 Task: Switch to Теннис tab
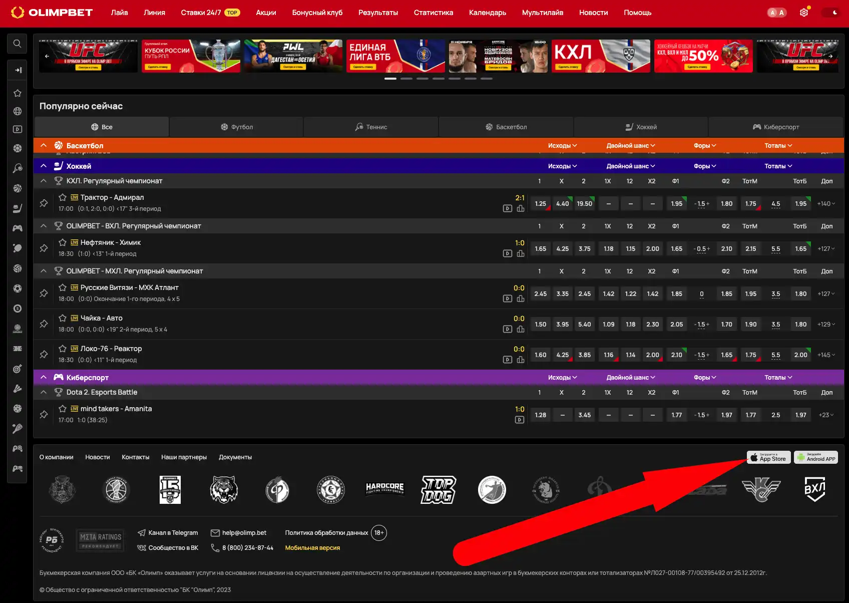371,127
